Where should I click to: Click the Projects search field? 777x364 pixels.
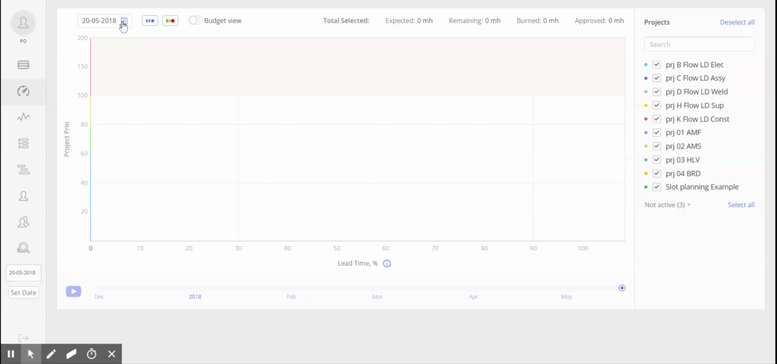coord(699,44)
